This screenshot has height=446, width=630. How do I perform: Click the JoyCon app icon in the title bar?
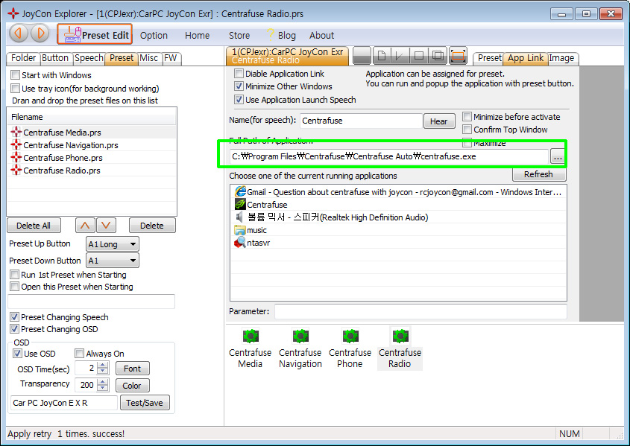pyautogui.click(x=13, y=13)
